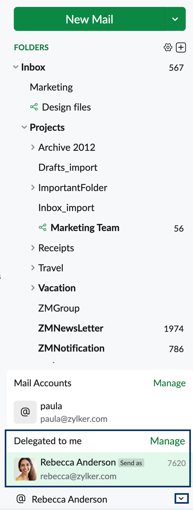The height and width of the screenshot is (510, 193).
Task: Open the account switcher dropdown at bottom
Action: [x=181, y=499]
